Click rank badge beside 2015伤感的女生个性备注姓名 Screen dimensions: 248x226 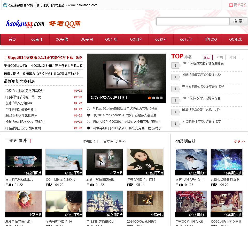176,65
